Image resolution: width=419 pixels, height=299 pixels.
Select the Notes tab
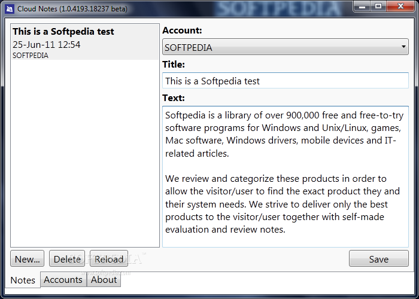[x=23, y=280]
